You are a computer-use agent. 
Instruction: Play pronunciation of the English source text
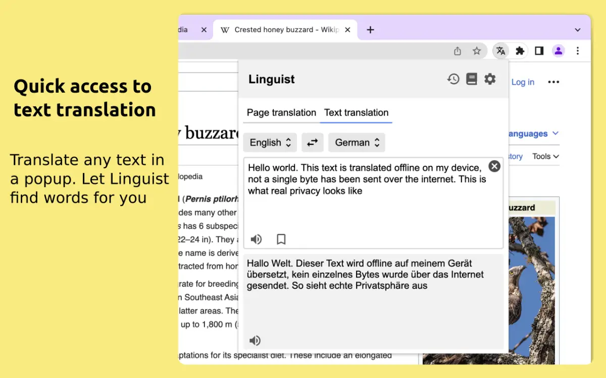(256, 239)
